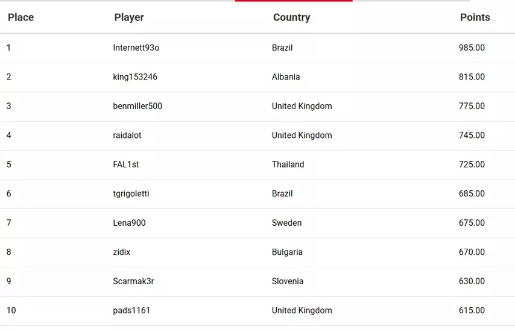Sort by the Player column header
Image resolution: width=515 pixels, height=330 pixels.
(129, 17)
